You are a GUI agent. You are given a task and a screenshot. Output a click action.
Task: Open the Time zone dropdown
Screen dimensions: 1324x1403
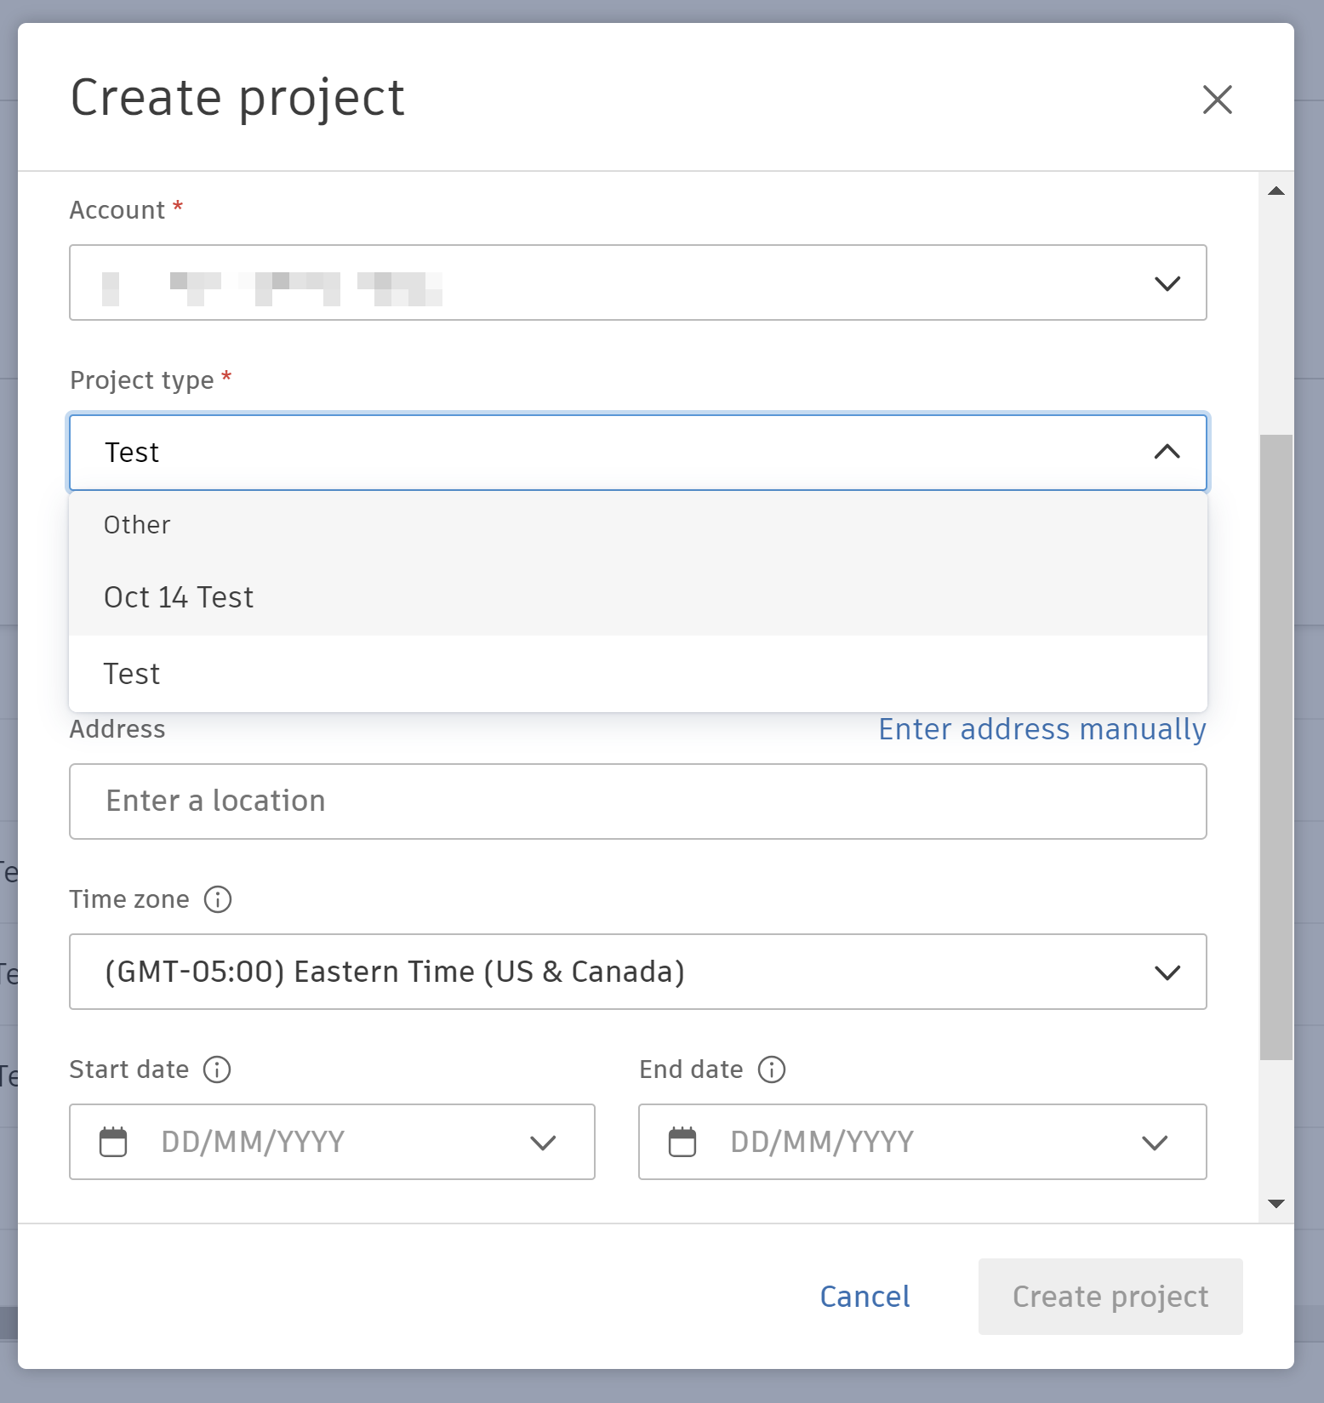pos(1167,972)
